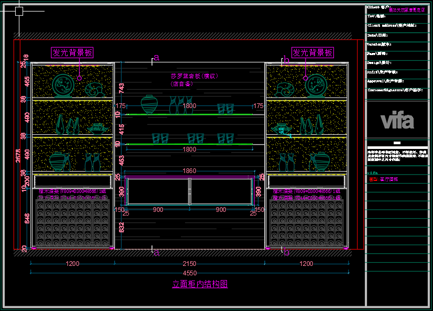This screenshot has width=433, height=311.
Task: Click the 1860 dimension above the center cabinet
Action: (x=189, y=171)
